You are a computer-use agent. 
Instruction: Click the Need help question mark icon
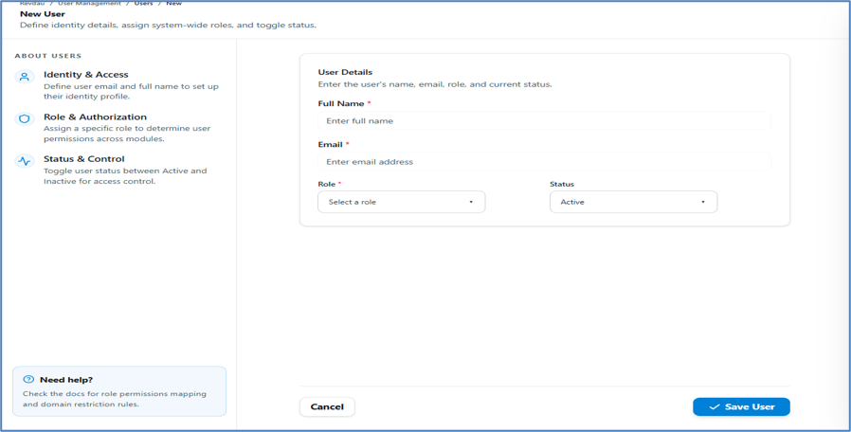tap(28, 379)
